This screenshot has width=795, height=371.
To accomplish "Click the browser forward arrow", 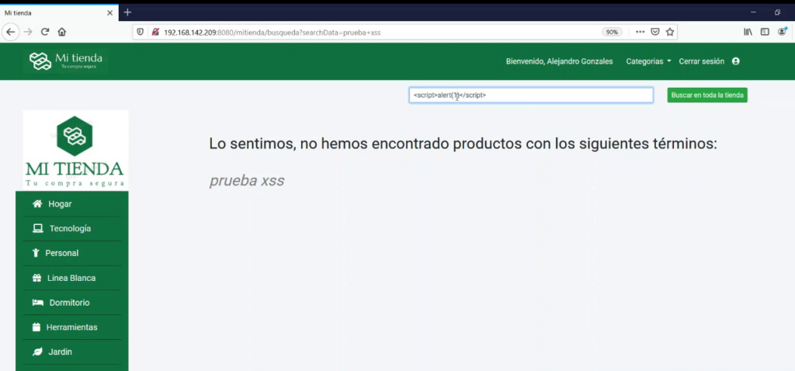I will tap(28, 32).
